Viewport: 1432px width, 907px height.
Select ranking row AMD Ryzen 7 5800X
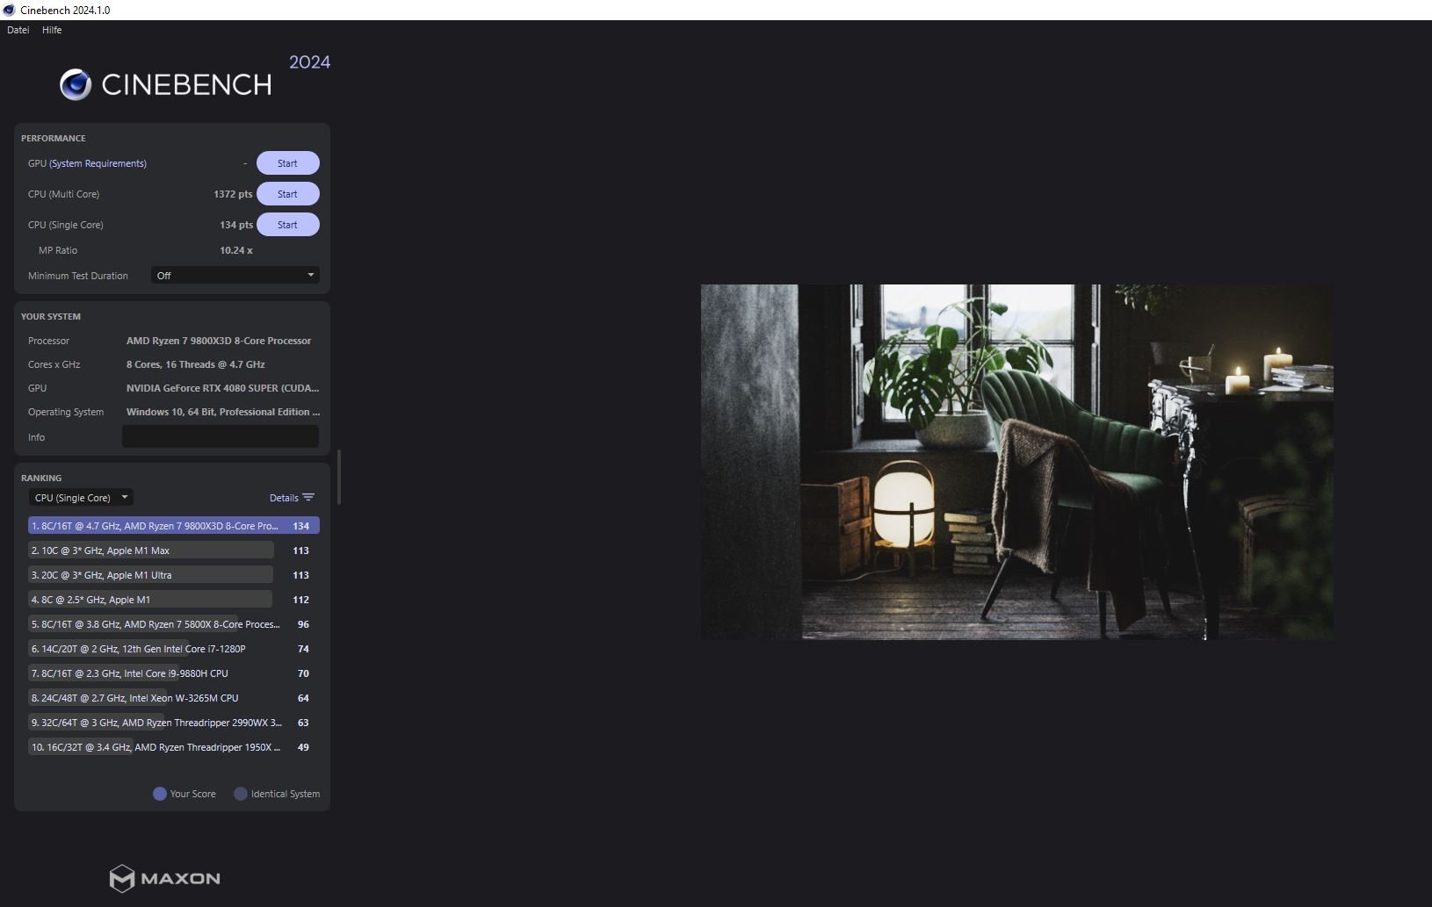(x=174, y=624)
